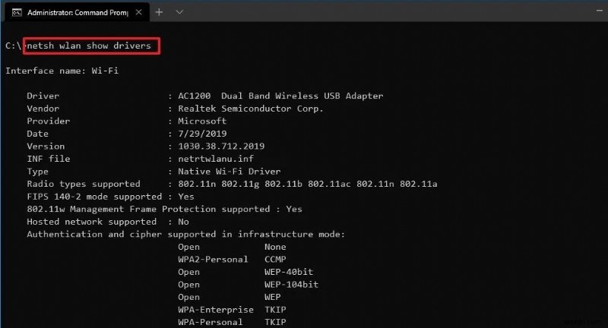Click the 'WPA-Enterprise' authentication entry
This screenshot has width=608, height=328.
click(216, 310)
